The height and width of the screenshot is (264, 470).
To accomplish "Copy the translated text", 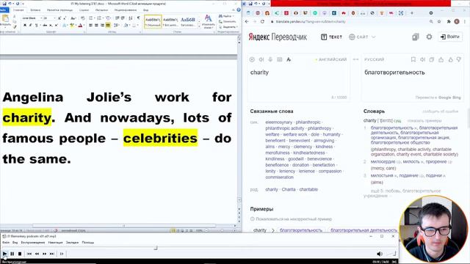I will click(432, 59).
